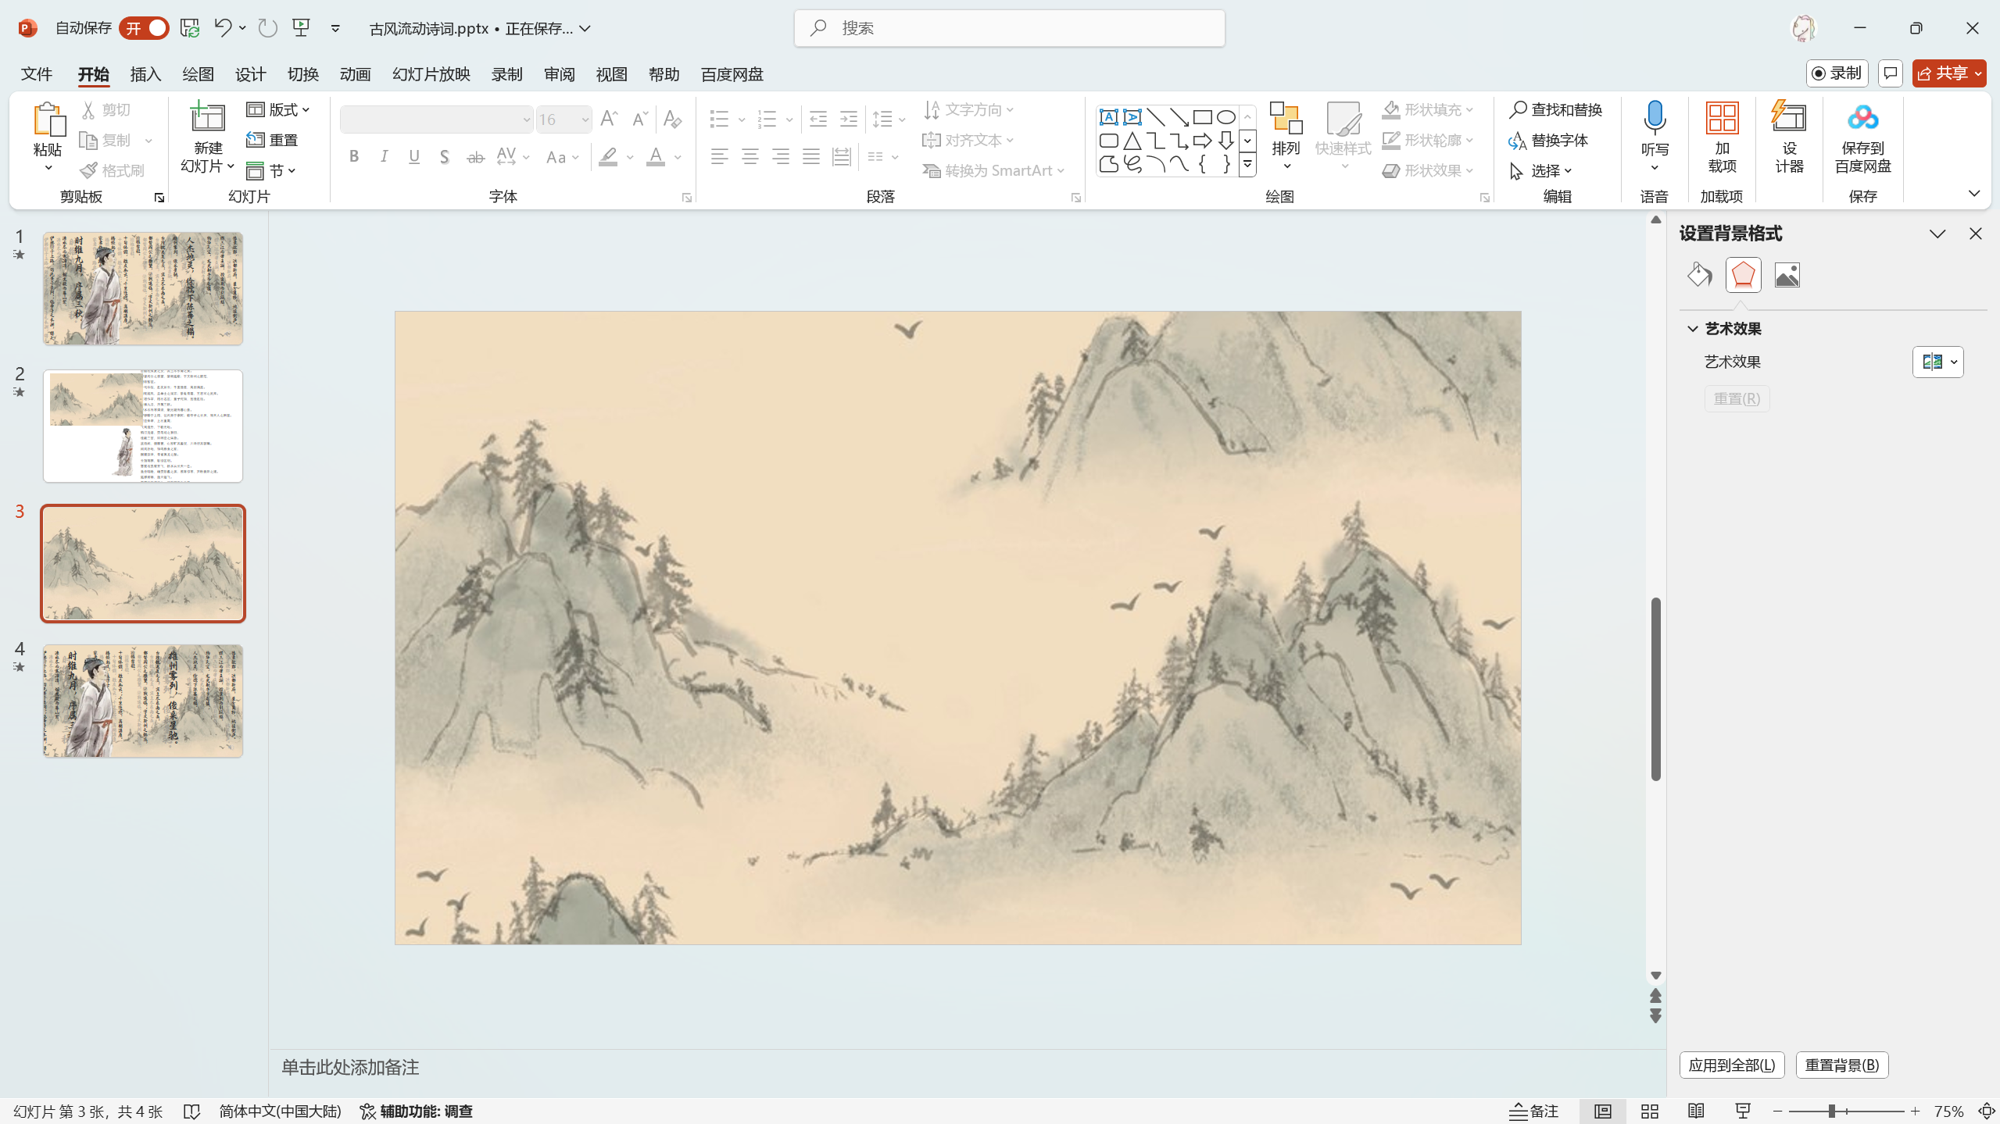The width and height of the screenshot is (2000, 1124).
Task: Click the Effects pentagon tab icon
Action: click(1743, 275)
